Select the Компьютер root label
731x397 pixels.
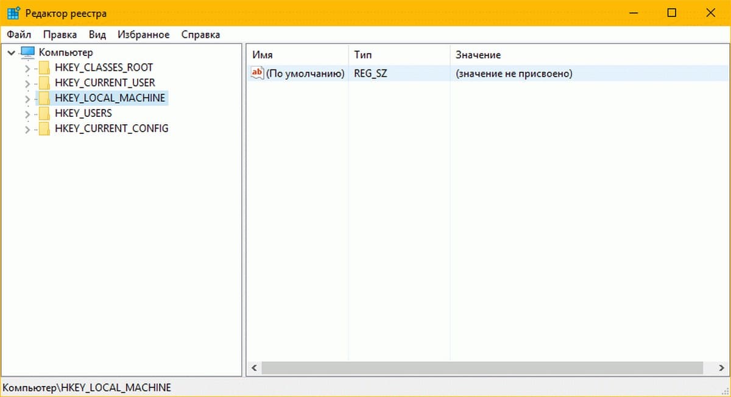coord(66,52)
